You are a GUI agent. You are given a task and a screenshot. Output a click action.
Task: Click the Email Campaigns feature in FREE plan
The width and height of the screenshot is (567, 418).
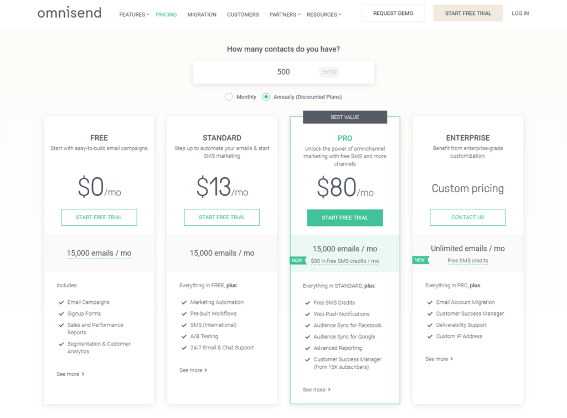pyautogui.click(x=88, y=302)
